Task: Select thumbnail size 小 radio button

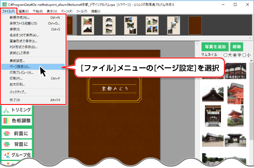Action: [x=244, y=55]
